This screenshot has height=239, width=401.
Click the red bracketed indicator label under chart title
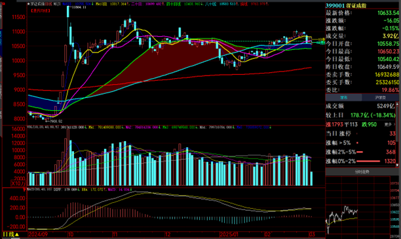pos(40,11)
